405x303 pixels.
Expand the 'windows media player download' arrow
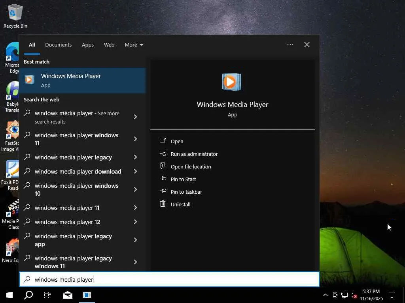point(135,171)
